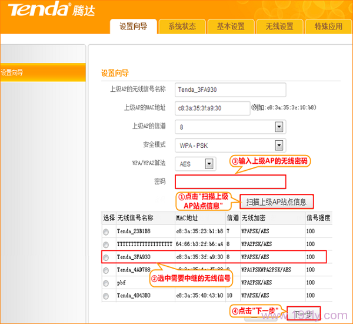
Task: Open the 基本设置 tab
Action: (231, 27)
